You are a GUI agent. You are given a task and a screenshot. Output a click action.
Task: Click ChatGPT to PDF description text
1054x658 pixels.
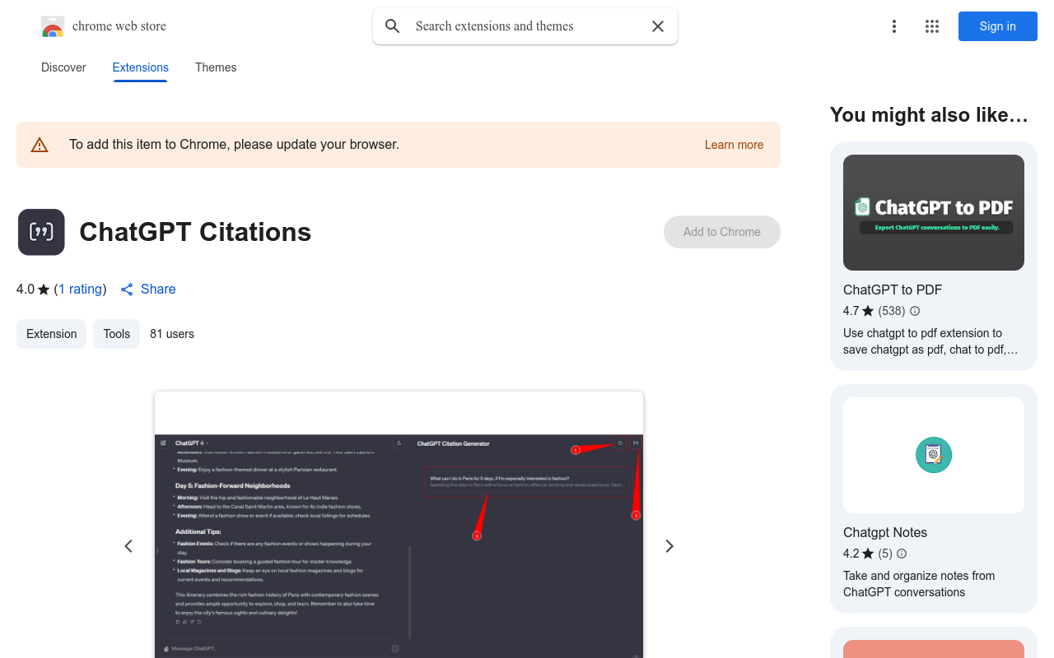coord(930,341)
